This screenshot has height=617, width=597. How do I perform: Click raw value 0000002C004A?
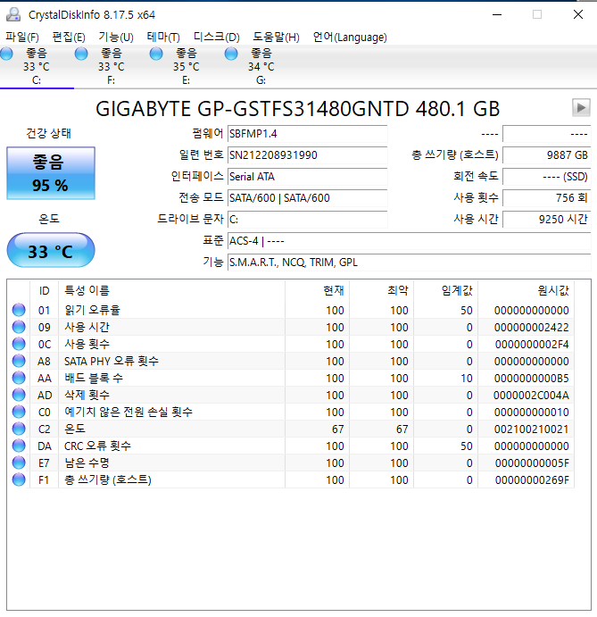coord(531,395)
